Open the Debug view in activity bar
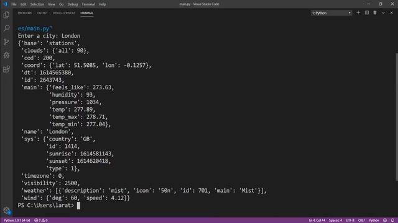398x223 pixels. pos(6,55)
